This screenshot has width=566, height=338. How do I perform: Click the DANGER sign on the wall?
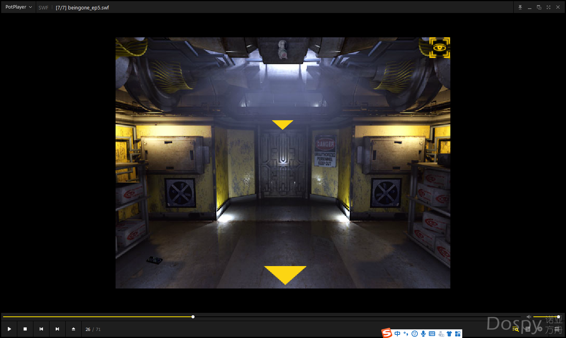[325, 151]
